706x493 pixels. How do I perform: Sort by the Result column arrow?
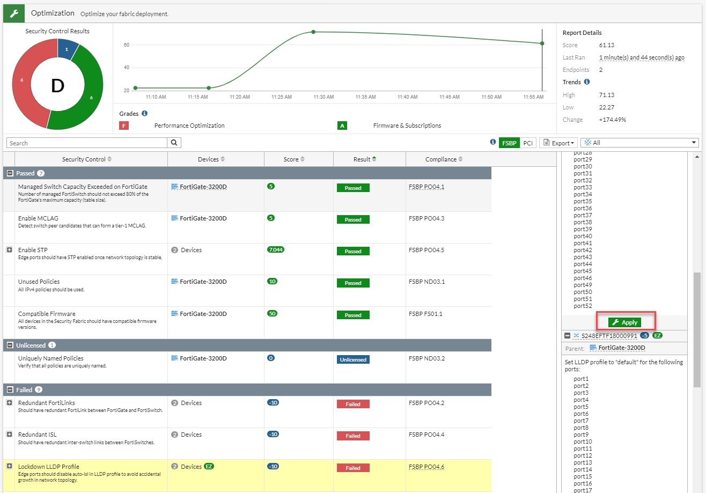tap(374, 159)
